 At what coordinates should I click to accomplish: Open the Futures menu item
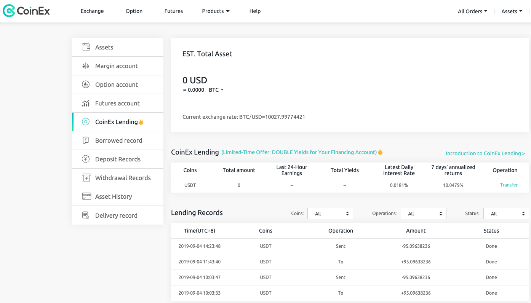click(174, 11)
